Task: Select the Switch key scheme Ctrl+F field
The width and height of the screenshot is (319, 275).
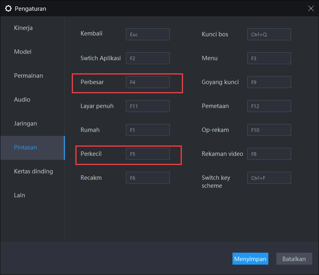Action: coord(269,178)
